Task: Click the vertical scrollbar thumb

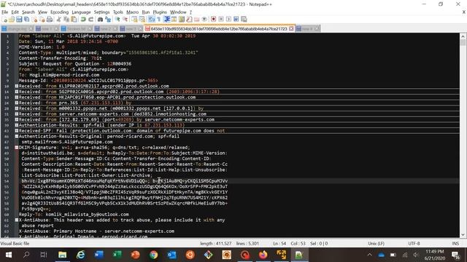Action: coord(463,42)
